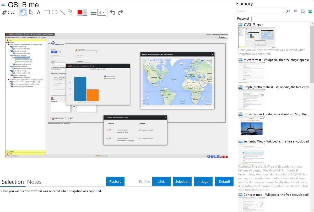Open the Personal tab

[x=243, y=19]
